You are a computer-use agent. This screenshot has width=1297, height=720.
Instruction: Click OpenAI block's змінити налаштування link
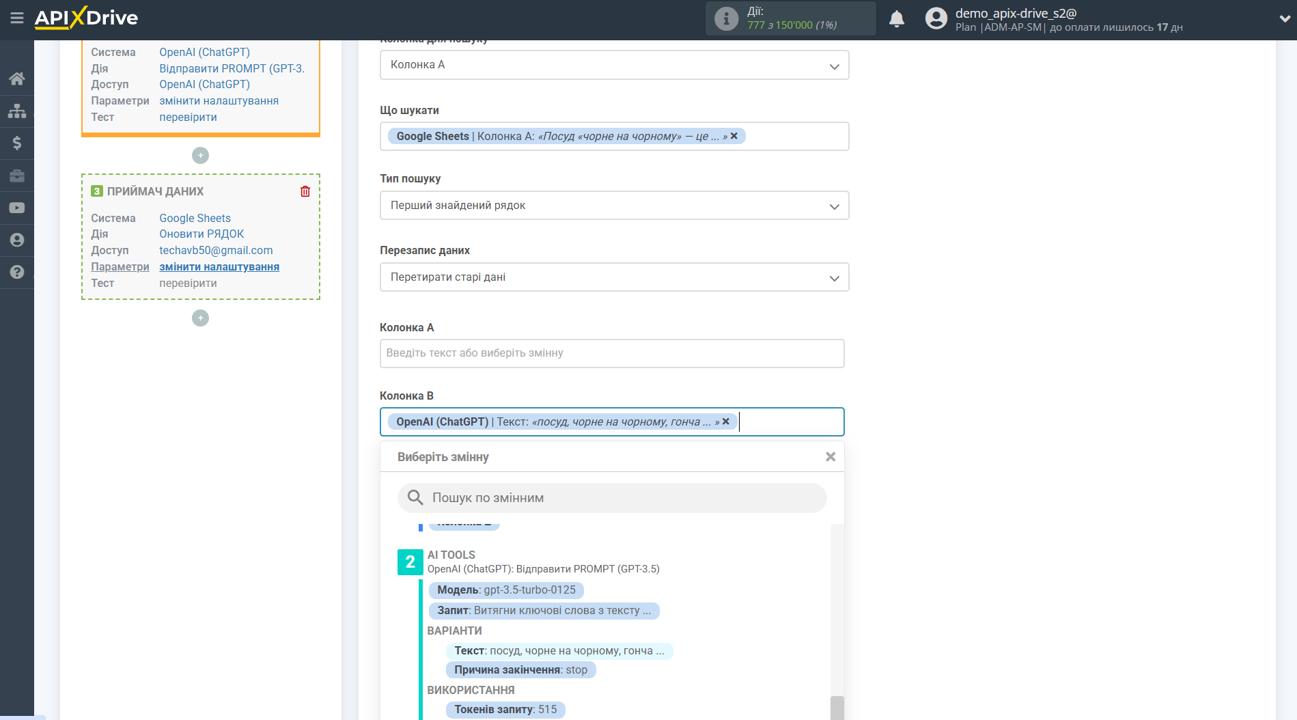[x=219, y=100]
